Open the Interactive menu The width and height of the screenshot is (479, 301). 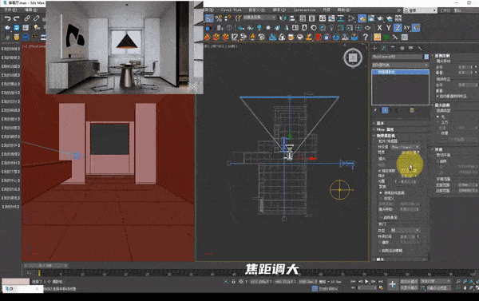(x=304, y=10)
